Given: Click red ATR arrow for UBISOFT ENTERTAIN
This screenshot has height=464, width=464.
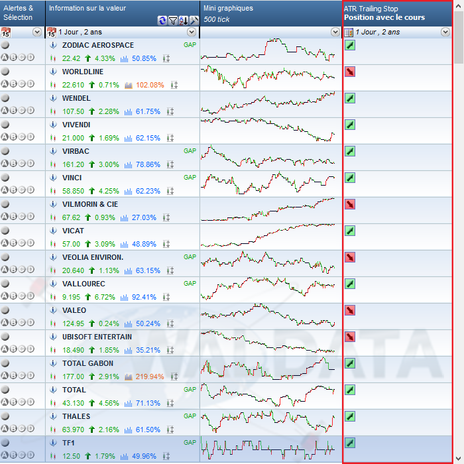Looking at the screenshot, I should 350,337.
